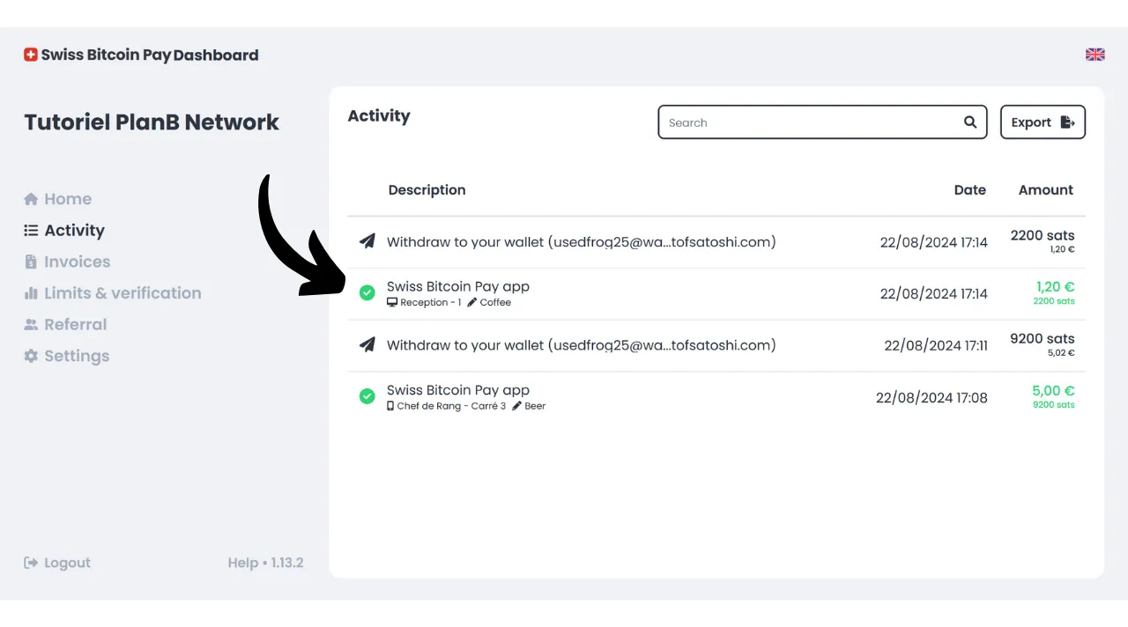Click the magnifying glass search icon
Image resolution: width=1128 pixels, height=627 pixels.
tap(969, 122)
